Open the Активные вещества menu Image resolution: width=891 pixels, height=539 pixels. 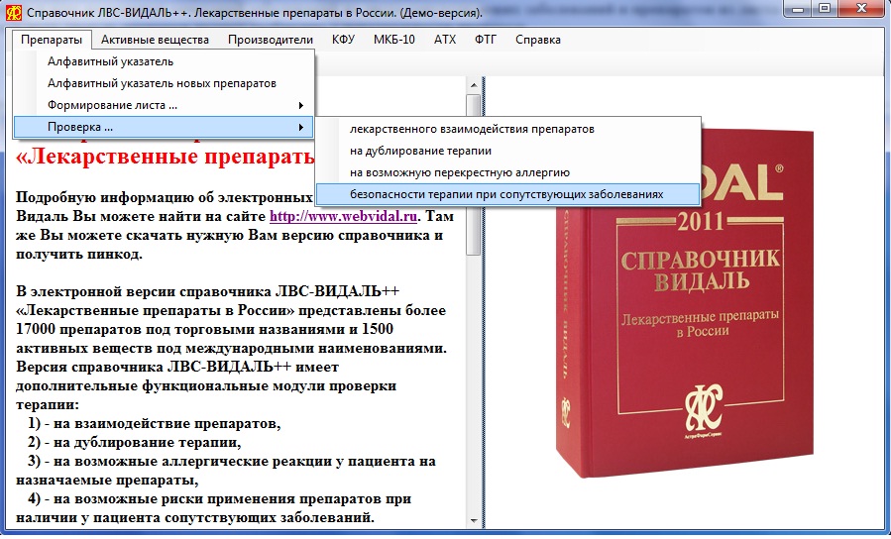point(156,40)
